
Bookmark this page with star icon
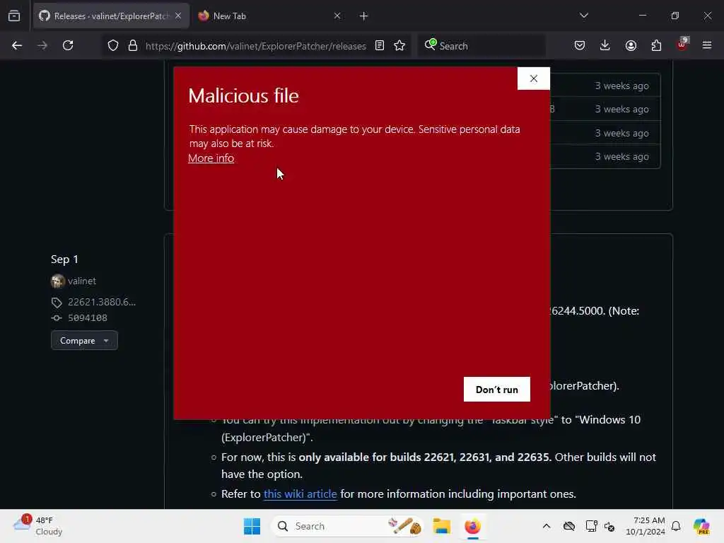pos(399,46)
